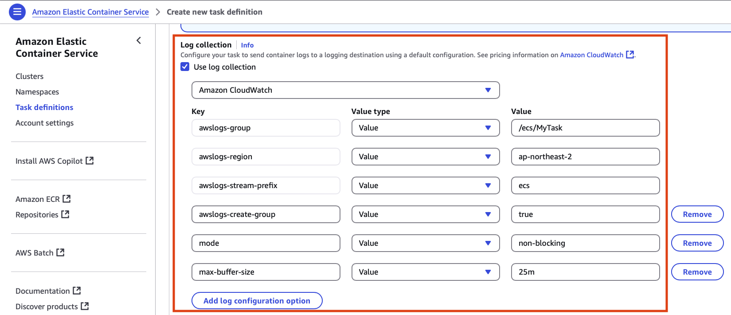Open the Repositories sidebar link
This screenshot has width=731, height=315.
(x=37, y=215)
